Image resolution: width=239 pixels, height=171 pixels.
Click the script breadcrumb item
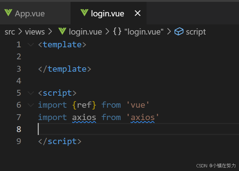[x=196, y=32]
